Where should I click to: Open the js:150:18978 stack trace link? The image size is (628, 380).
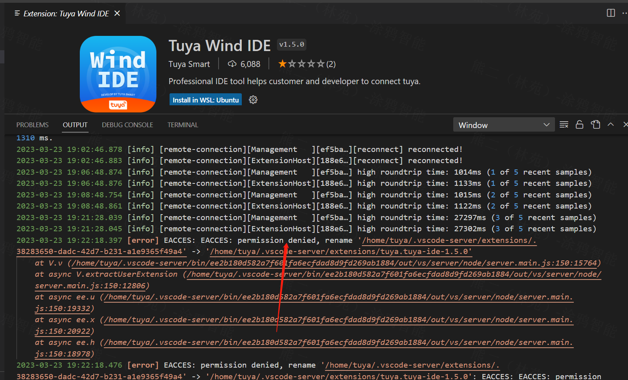coord(63,354)
